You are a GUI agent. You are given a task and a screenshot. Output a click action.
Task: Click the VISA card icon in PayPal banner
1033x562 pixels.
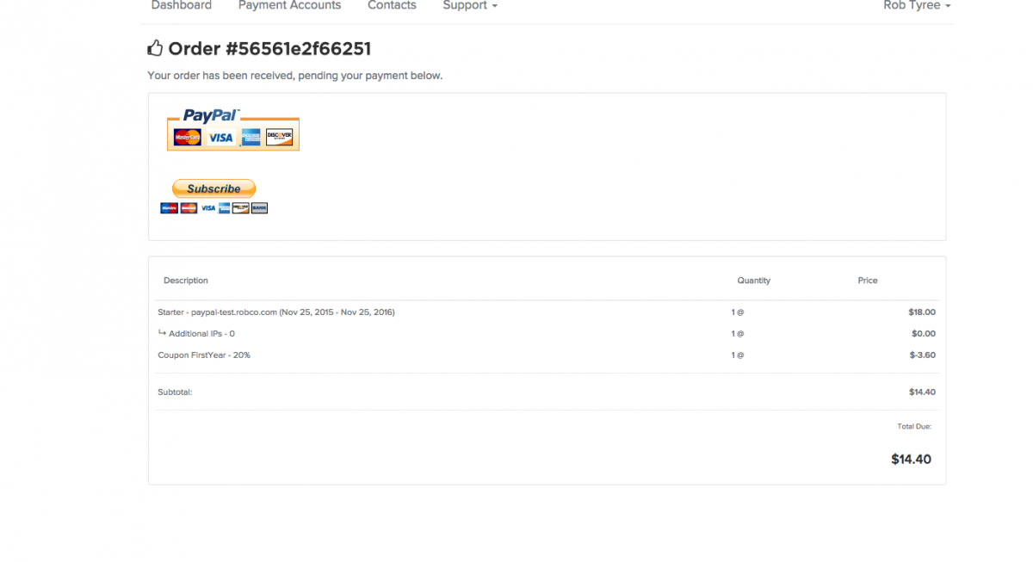(220, 137)
